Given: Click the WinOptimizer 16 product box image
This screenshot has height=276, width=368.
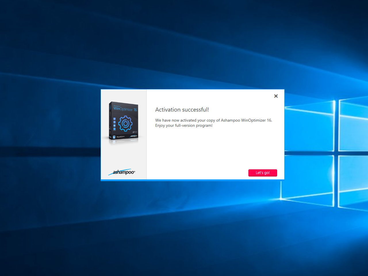Looking at the screenshot, I should pyautogui.click(x=124, y=121).
